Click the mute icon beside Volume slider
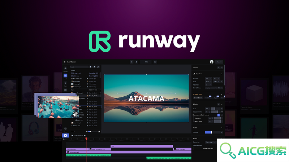This screenshot has height=162, width=289. [222, 132]
